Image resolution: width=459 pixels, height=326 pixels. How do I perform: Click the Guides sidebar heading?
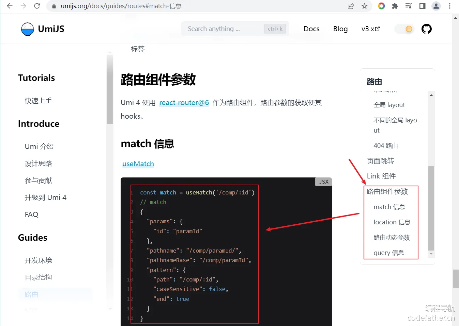point(33,238)
